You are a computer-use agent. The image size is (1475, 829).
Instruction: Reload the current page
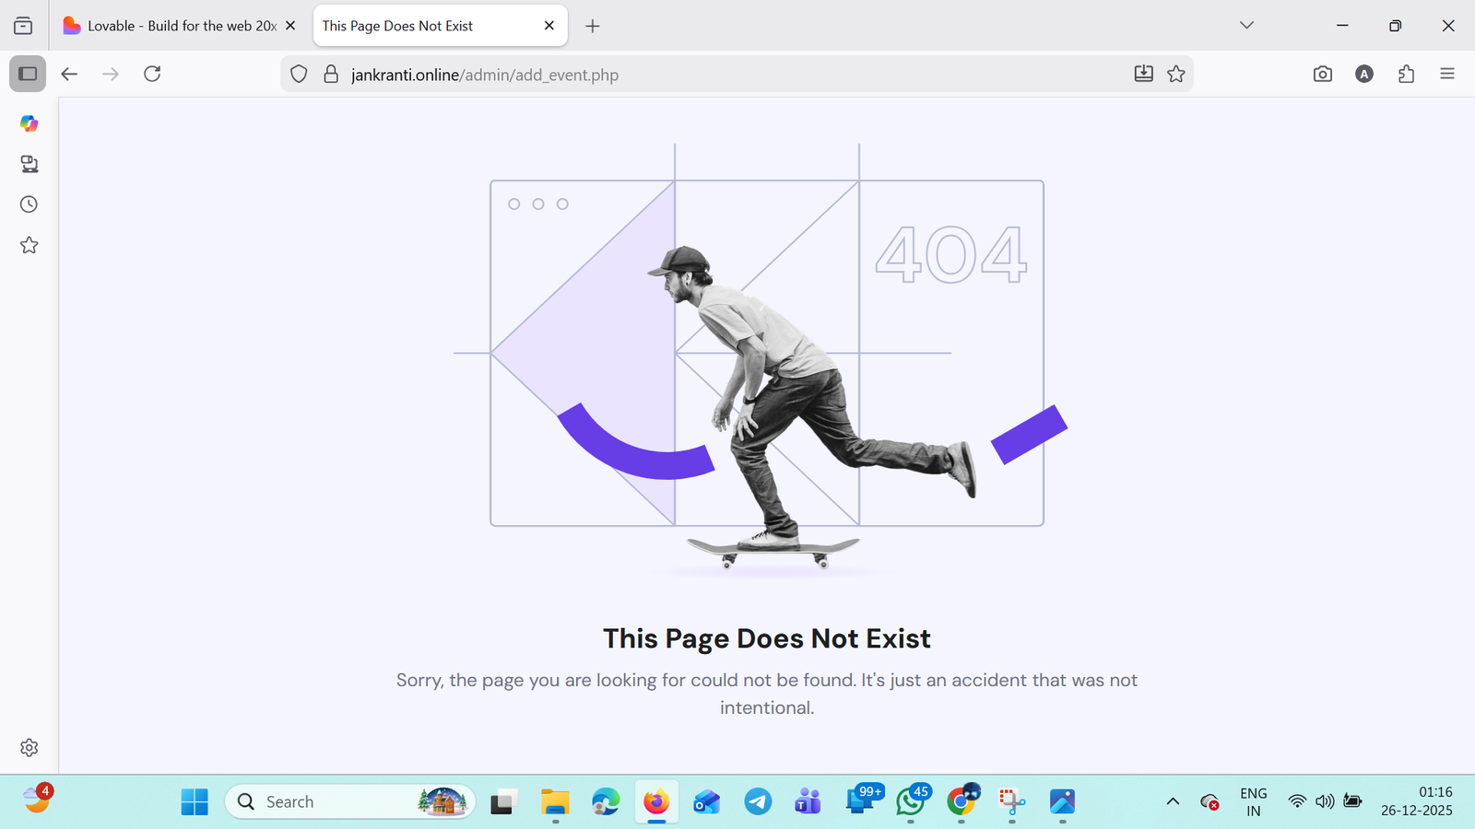click(152, 74)
